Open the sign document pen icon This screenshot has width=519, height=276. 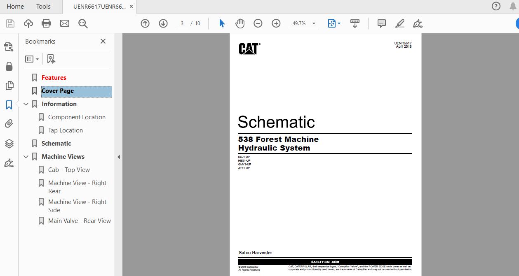[x=418, y=23]
